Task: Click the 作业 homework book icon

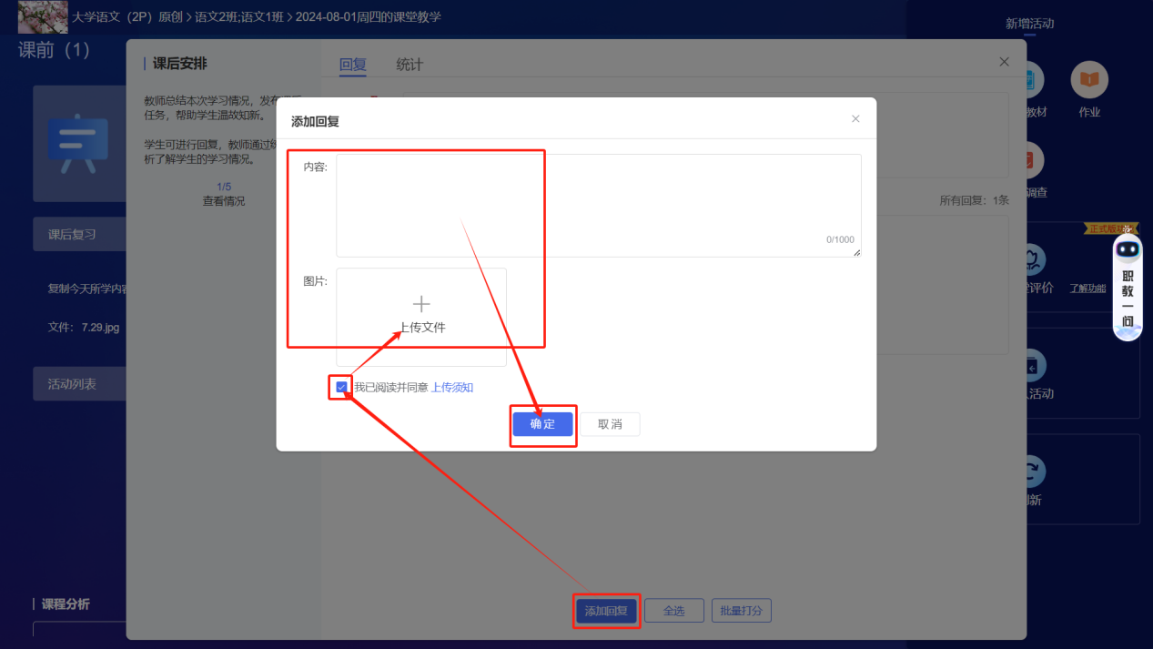Action: (1089, 81)
